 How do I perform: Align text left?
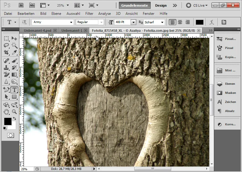172,22
